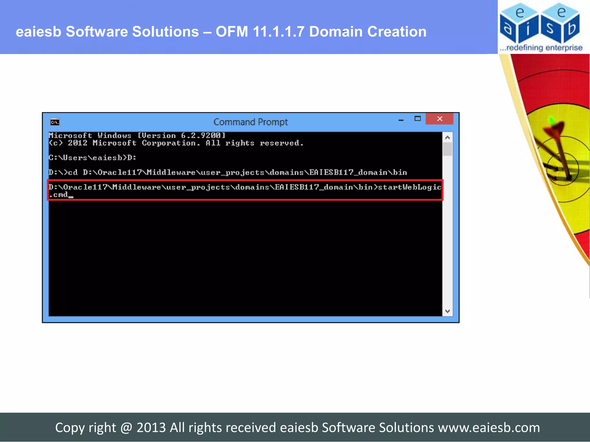Click the '(c) 2012 Microsoft Corporation' line

coord(176,143)
